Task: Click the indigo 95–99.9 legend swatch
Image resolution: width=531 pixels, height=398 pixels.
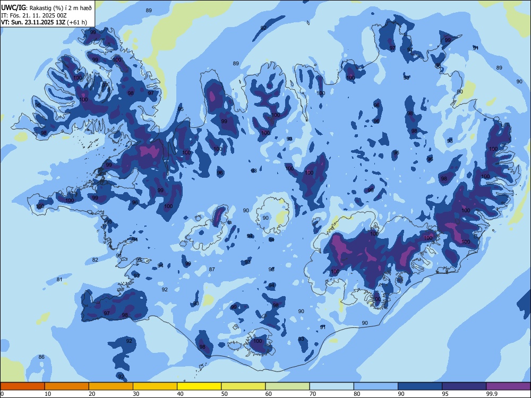Action: (464, 386)
